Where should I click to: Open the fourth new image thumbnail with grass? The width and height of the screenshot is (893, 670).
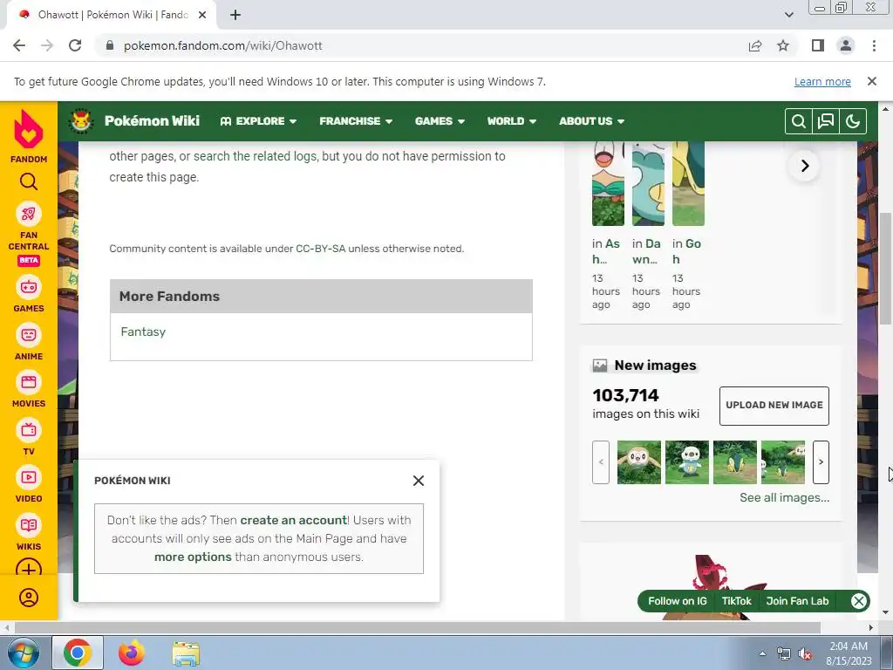coord(782,462)
